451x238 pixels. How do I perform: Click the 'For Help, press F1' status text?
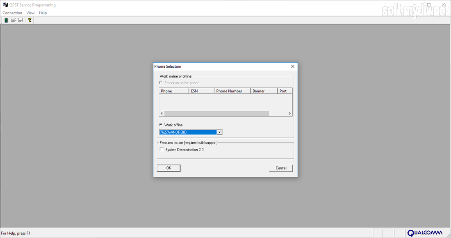pos(16,233)
